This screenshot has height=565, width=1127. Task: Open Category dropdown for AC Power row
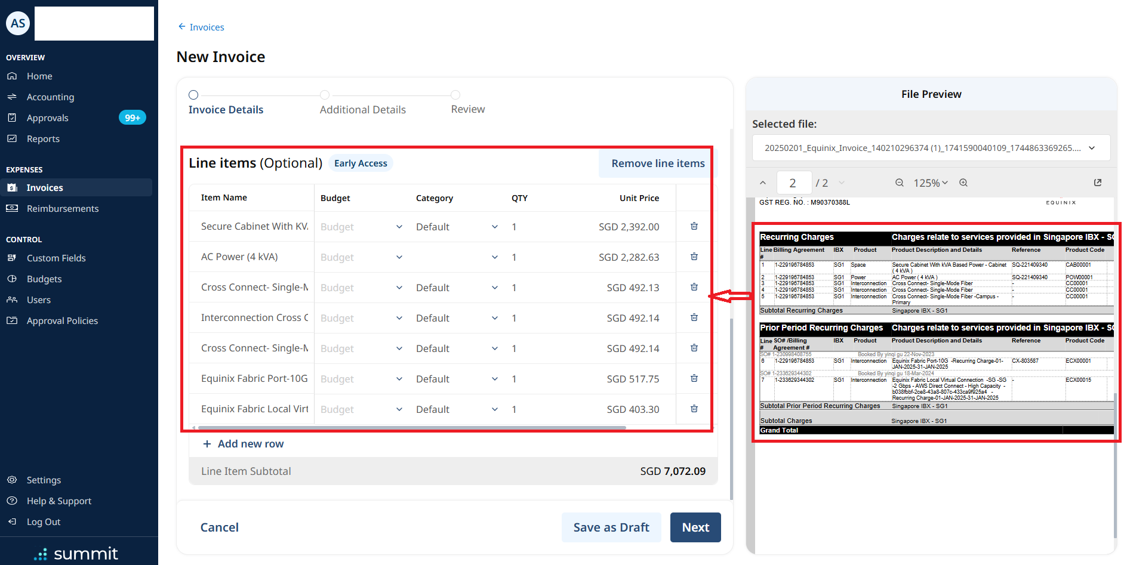(457, 257)
